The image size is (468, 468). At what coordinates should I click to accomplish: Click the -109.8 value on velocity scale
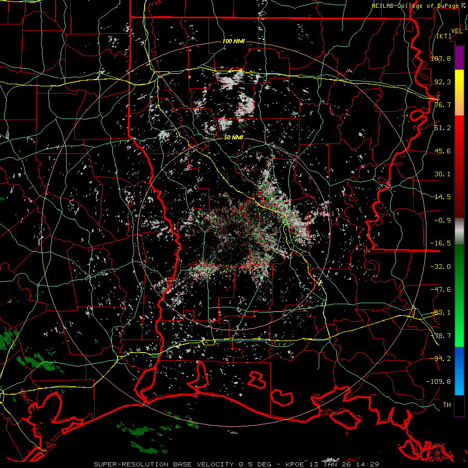pos(438,382)
